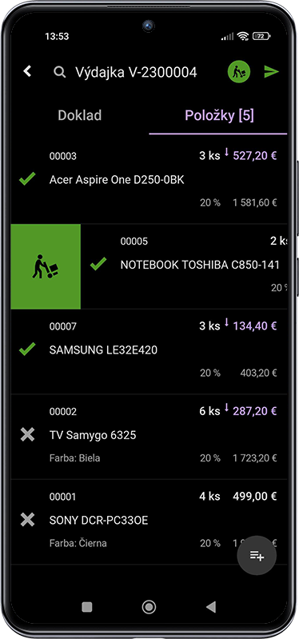Toggle X mark on TV Samygo 6325
This screenshot has width=299, height=639.
pyautogui.click(x=27, y=434)
